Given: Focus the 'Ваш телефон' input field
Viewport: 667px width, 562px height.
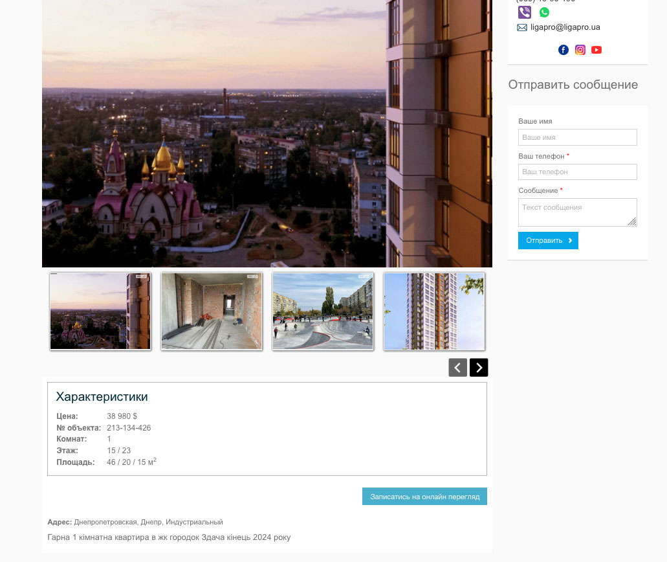Looking at the screenshot, I should click(x=577, y=172).
